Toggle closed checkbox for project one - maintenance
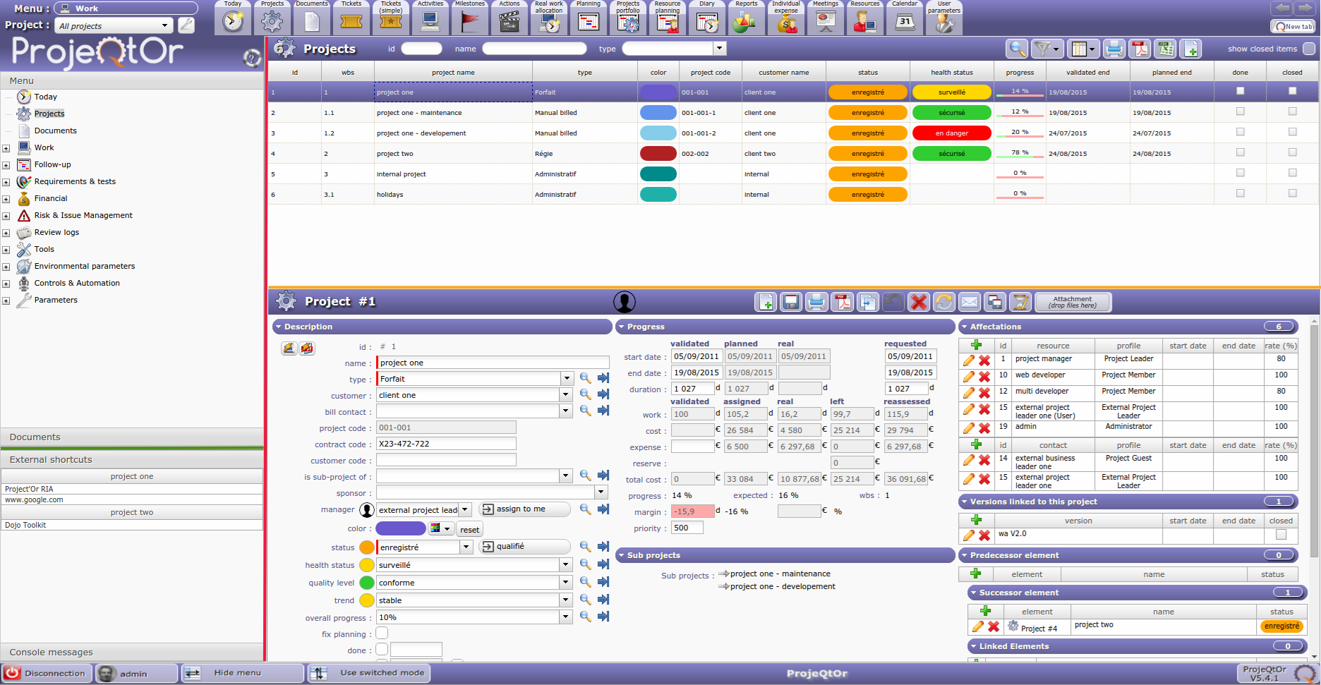This screenshot has height=685, width=1321. (x=1292, y=111)
